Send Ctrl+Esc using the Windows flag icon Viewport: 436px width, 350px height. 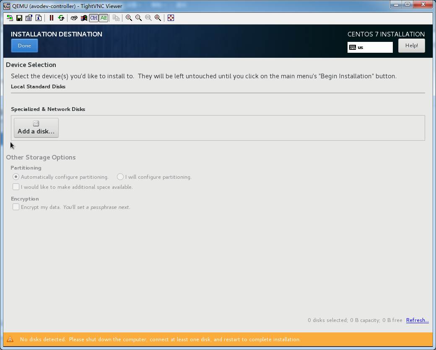pyautogui.click(x=84, y=18)
